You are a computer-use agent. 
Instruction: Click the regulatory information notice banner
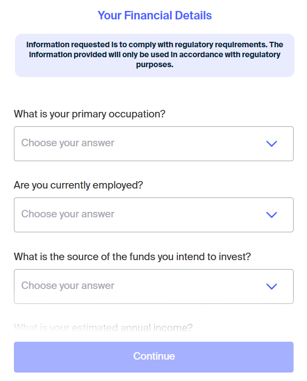[154, 55]
